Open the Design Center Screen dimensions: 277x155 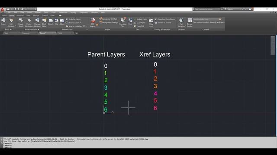point(190,22)
